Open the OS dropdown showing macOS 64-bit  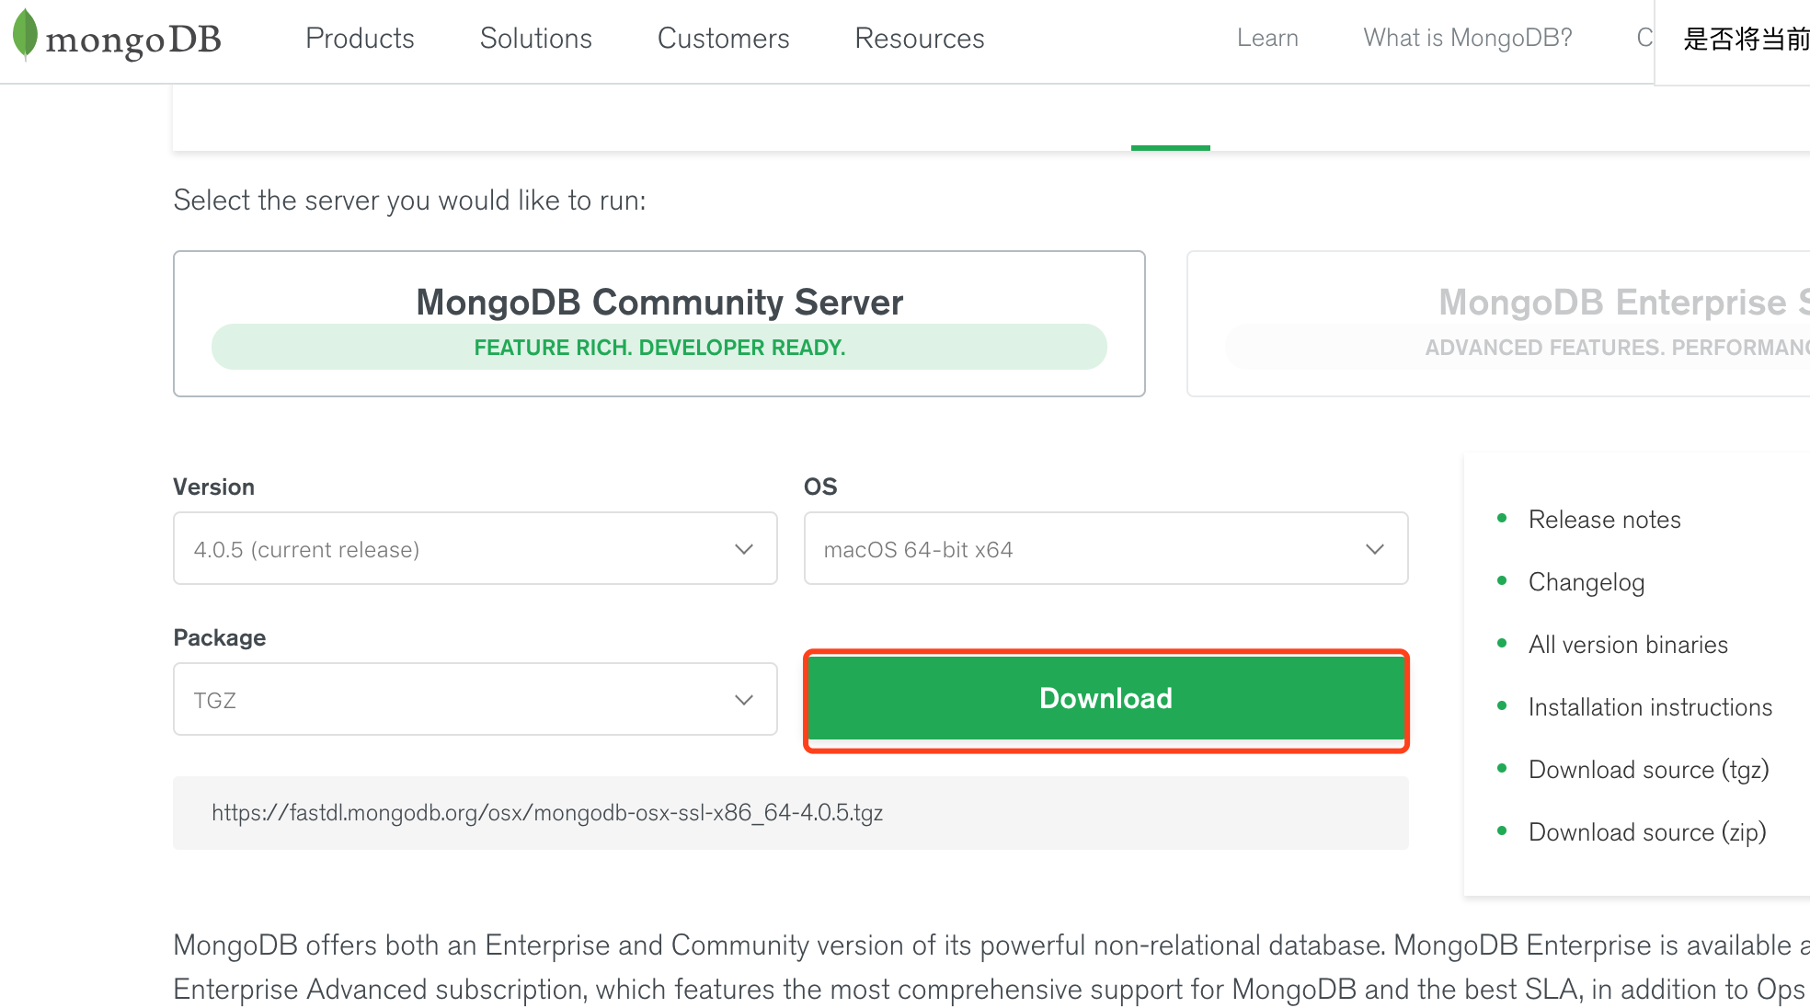tap(1105, 549)
